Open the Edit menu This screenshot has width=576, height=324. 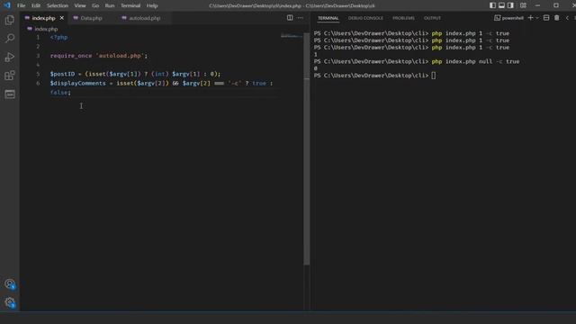tap(36, 5)
